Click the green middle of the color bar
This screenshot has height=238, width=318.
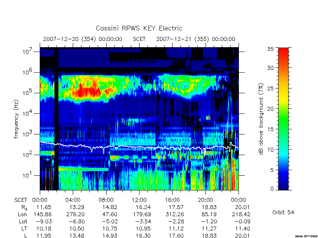(283, 119)
